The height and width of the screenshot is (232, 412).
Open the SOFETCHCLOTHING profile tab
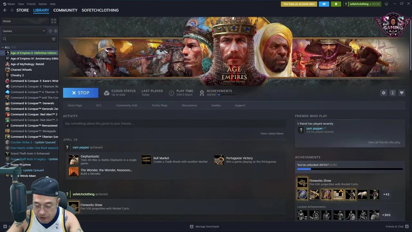tap(100, 10)
